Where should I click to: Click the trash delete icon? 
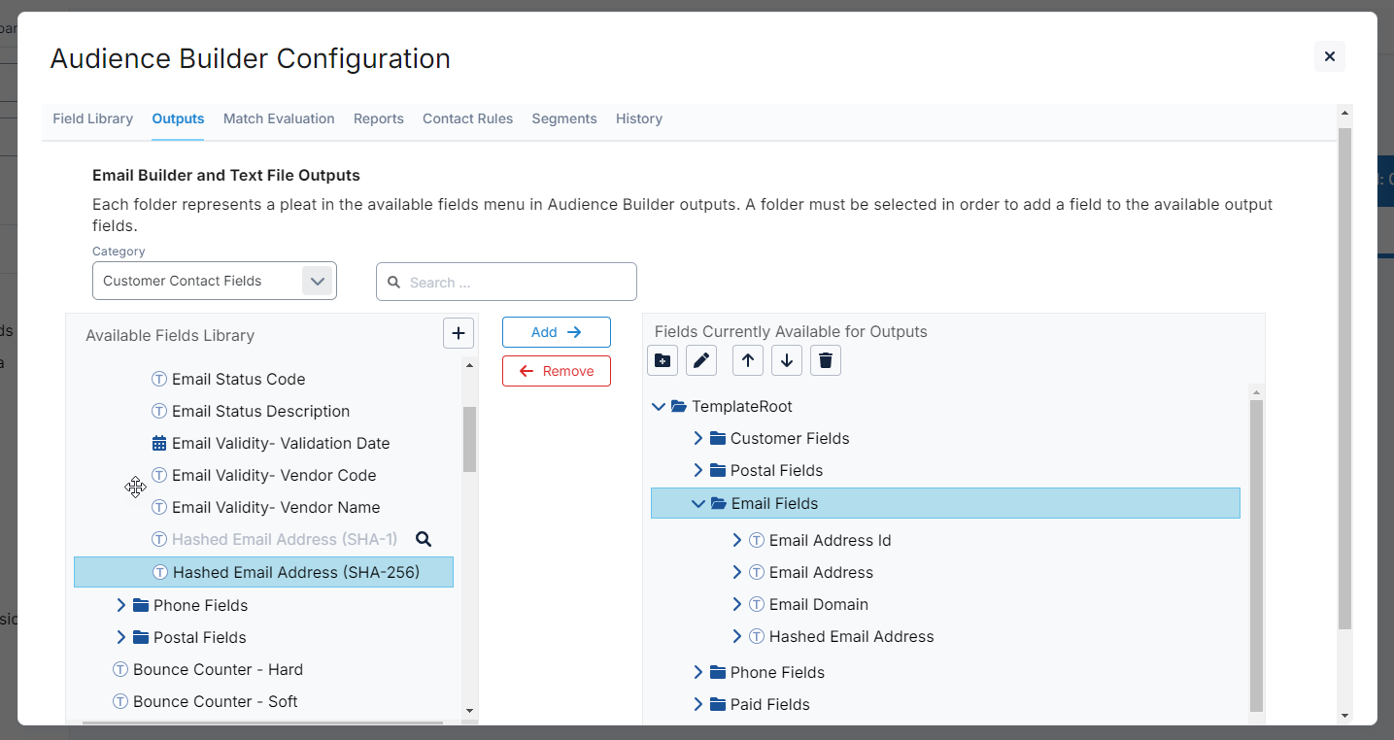pyautogui.click(x=826, y=360)
